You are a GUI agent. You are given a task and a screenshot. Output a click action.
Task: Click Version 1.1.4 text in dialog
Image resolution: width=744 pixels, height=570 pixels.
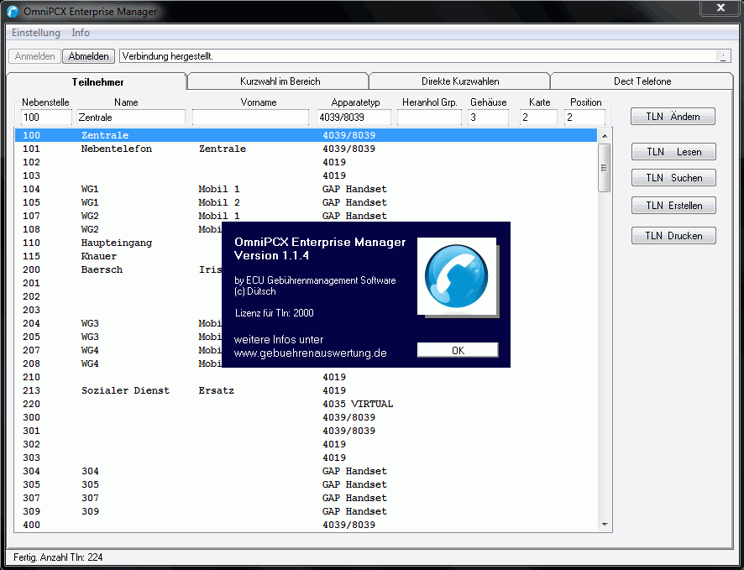[x=271, y=255]
